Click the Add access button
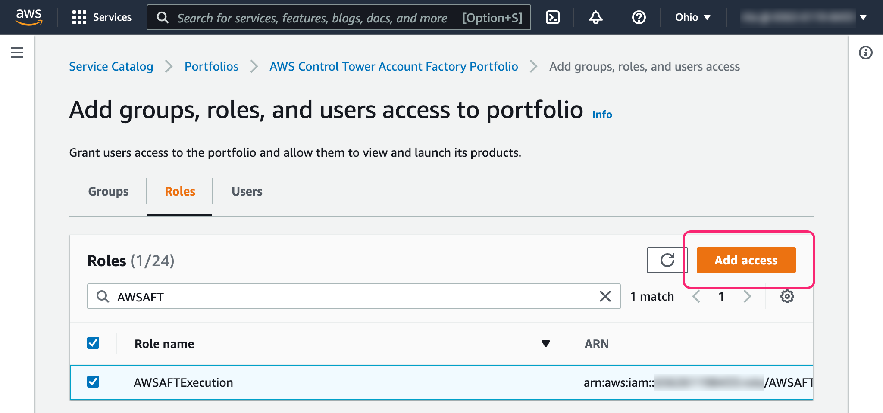Image resolution: width=883 pixels, height=413 pixels. click(x=746, y=260)
